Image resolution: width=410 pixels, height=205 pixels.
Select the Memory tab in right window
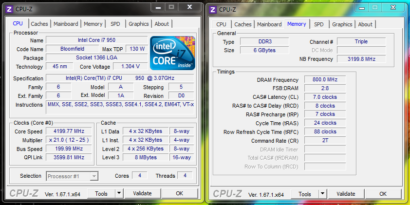297,24
